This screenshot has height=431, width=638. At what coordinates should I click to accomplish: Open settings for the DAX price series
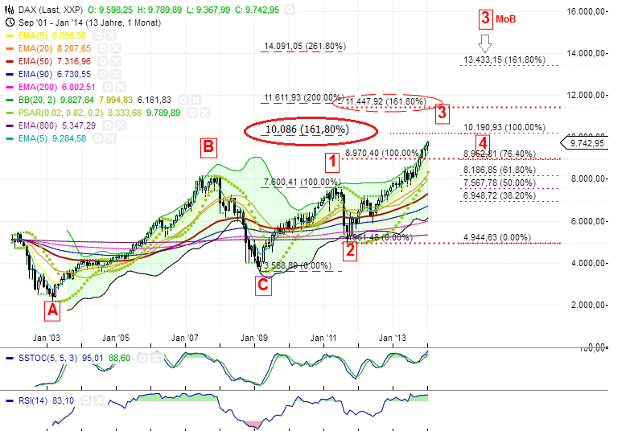coord(290,10)
